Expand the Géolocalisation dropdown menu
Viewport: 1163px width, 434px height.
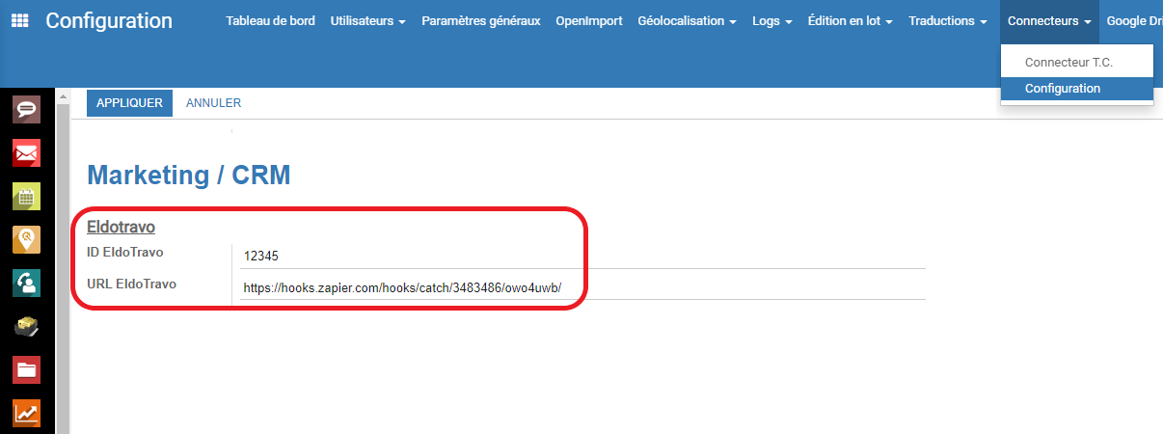[x=687, y=20]
